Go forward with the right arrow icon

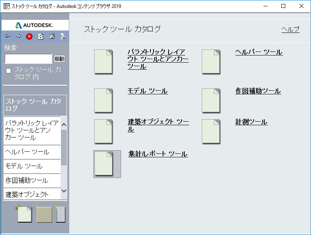[19, 36]
